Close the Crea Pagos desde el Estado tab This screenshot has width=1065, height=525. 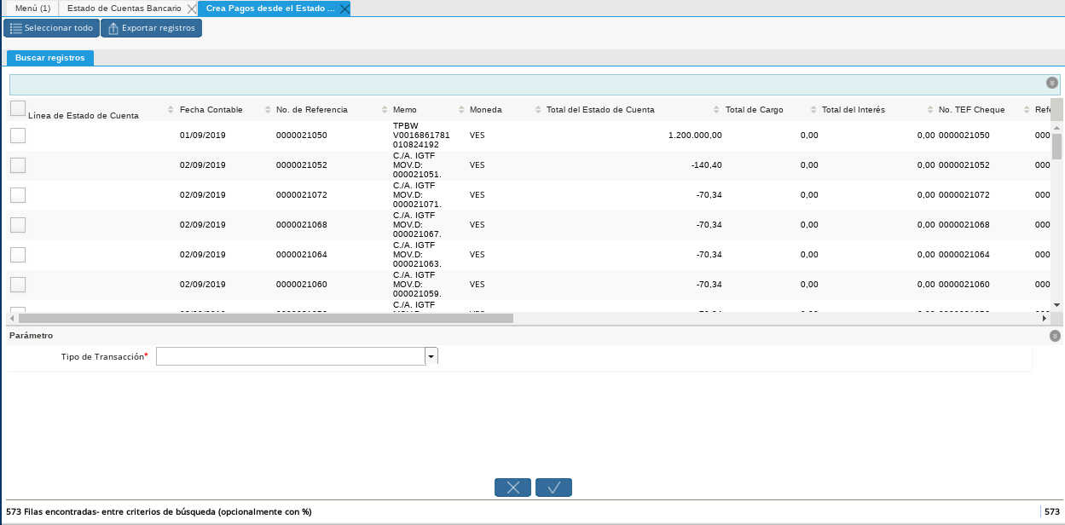[x=344, y=9]
